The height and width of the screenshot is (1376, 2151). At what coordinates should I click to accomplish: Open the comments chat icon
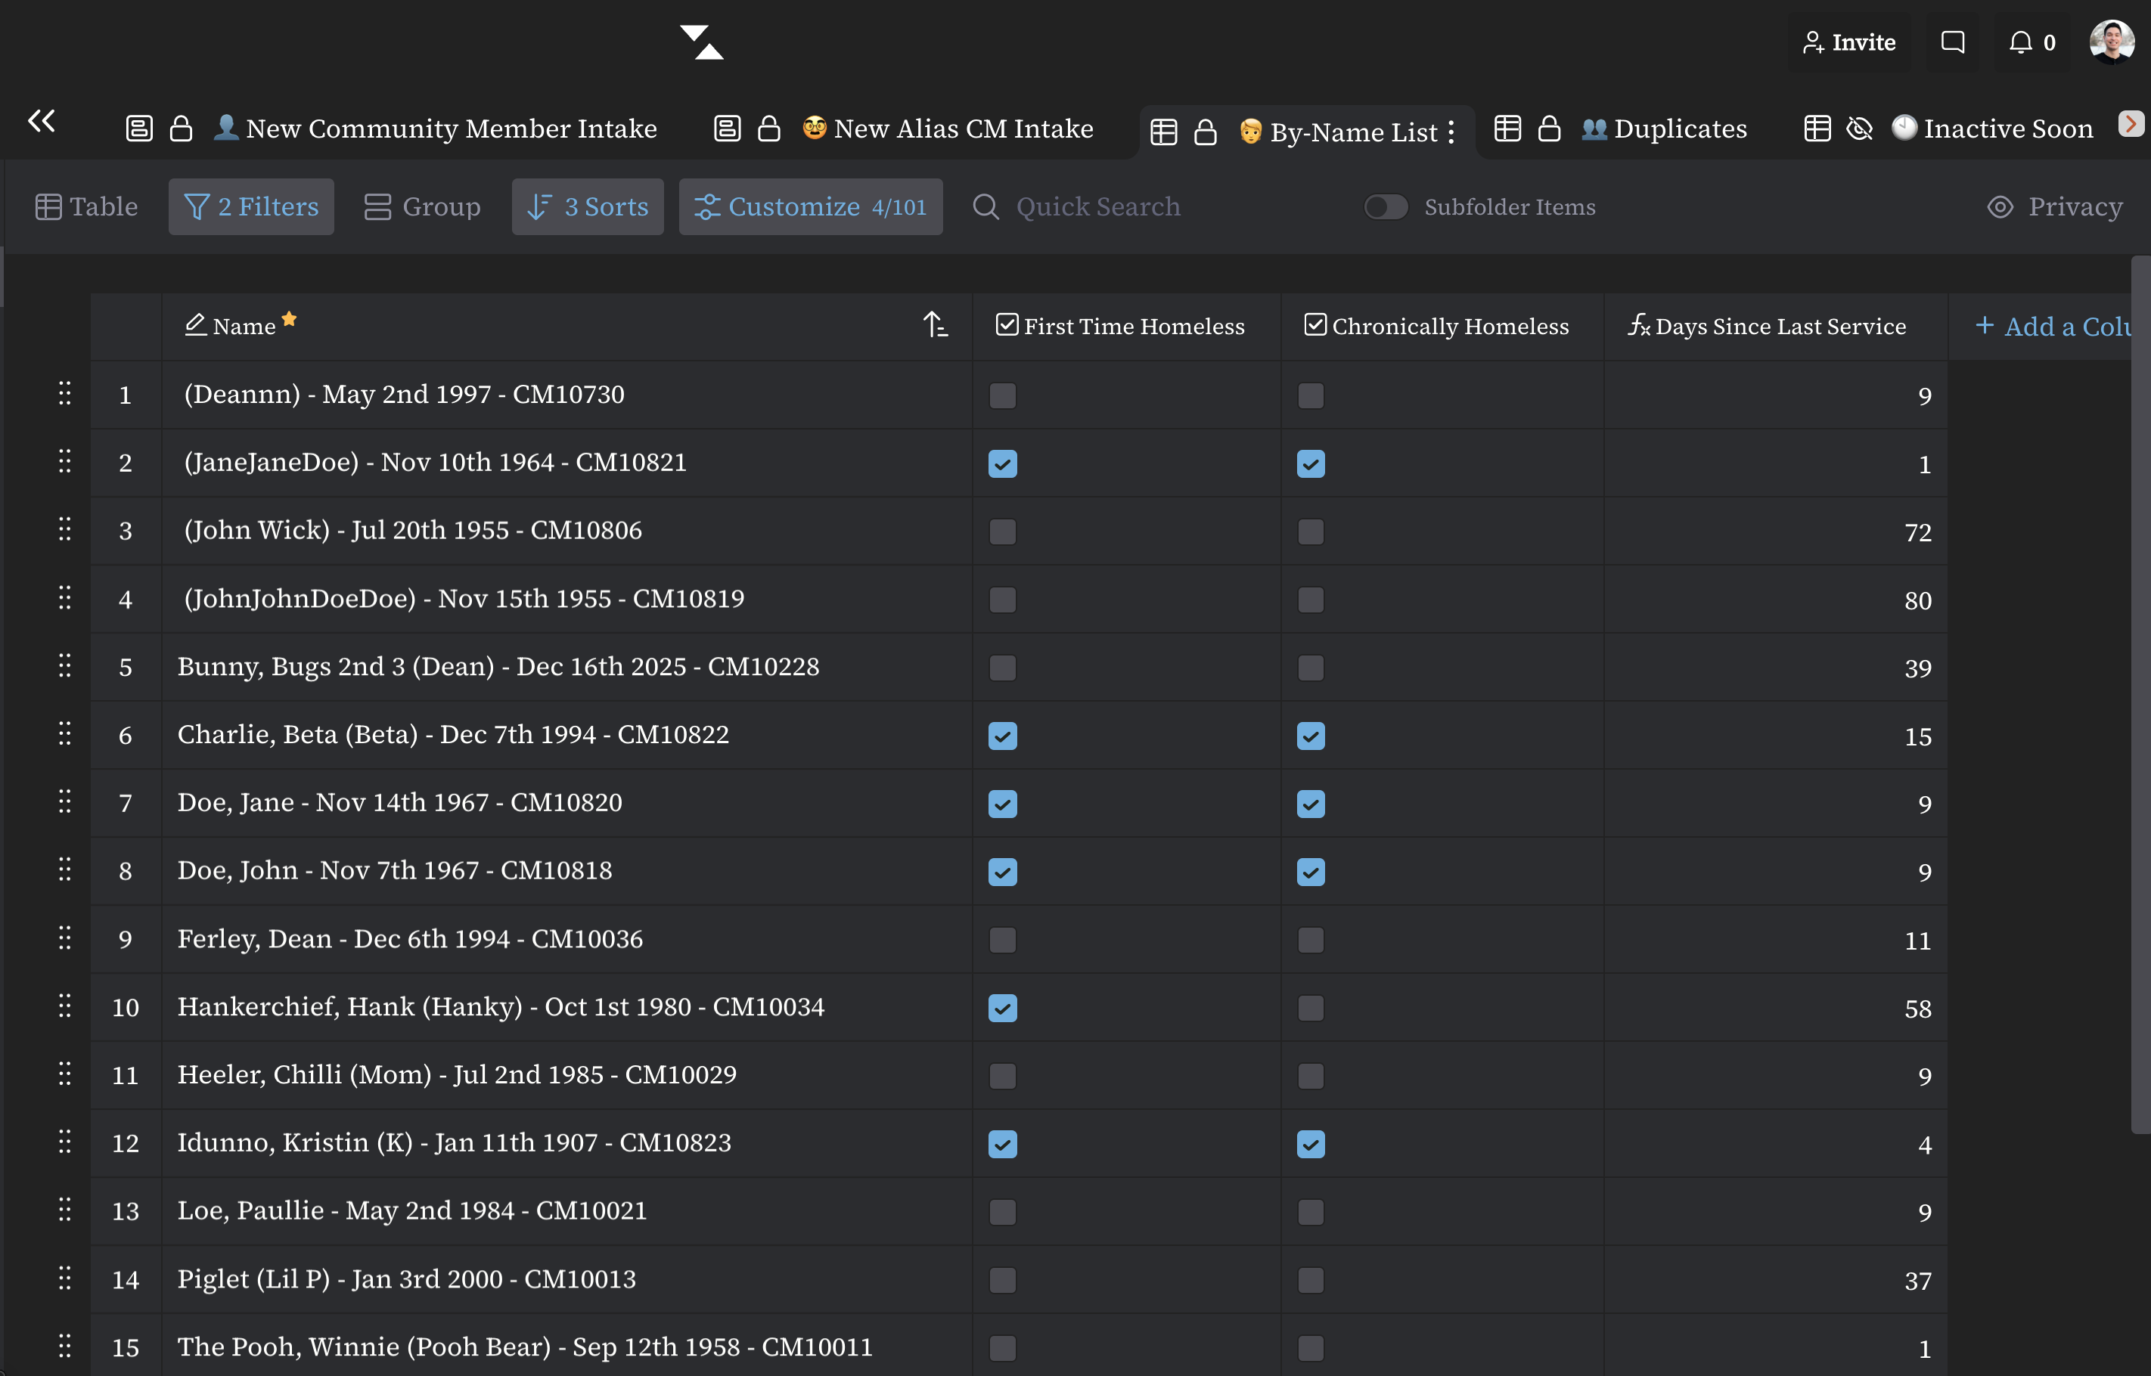(x=1953, y=42)
